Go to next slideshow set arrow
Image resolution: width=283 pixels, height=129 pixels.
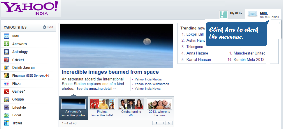point(169,123)
